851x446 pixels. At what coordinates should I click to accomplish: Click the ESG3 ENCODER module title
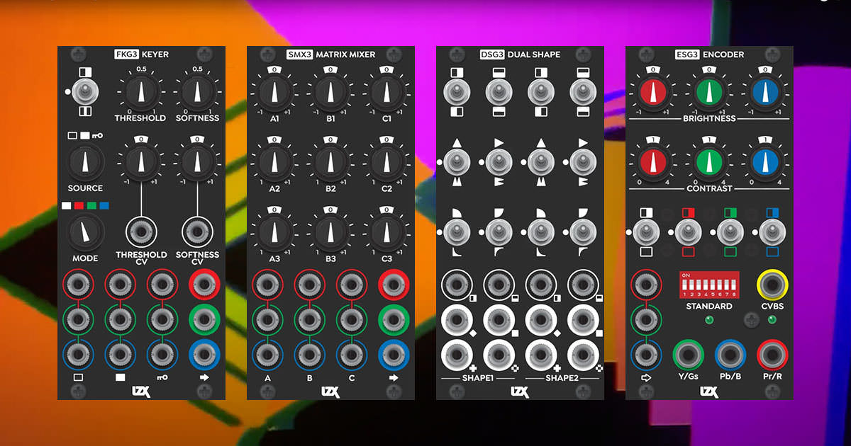[x=709, y=54]
